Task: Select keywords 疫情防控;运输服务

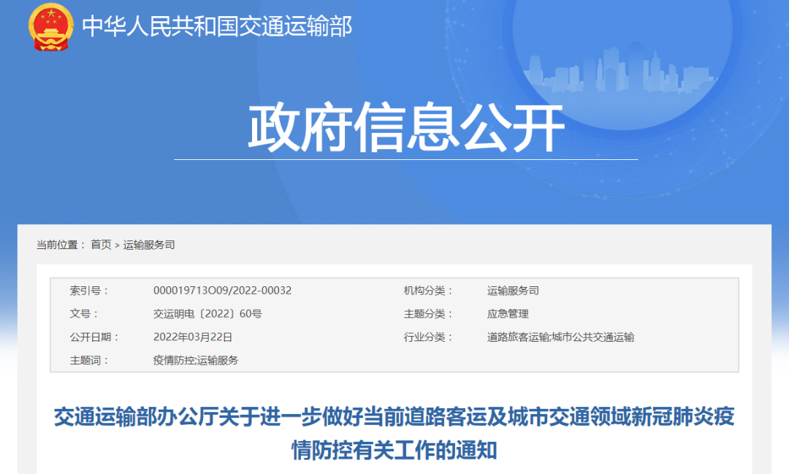Action: coord(196,360)
